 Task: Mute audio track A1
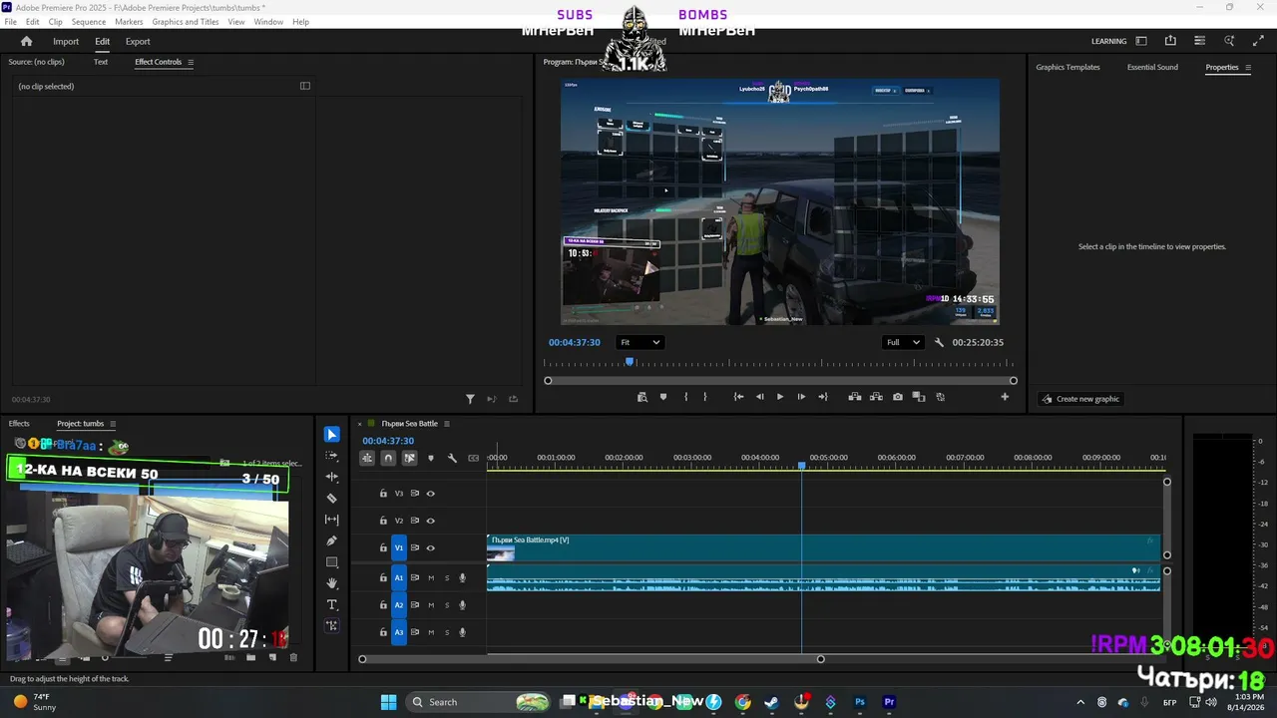pyautogui.click(x=431, y=577)
